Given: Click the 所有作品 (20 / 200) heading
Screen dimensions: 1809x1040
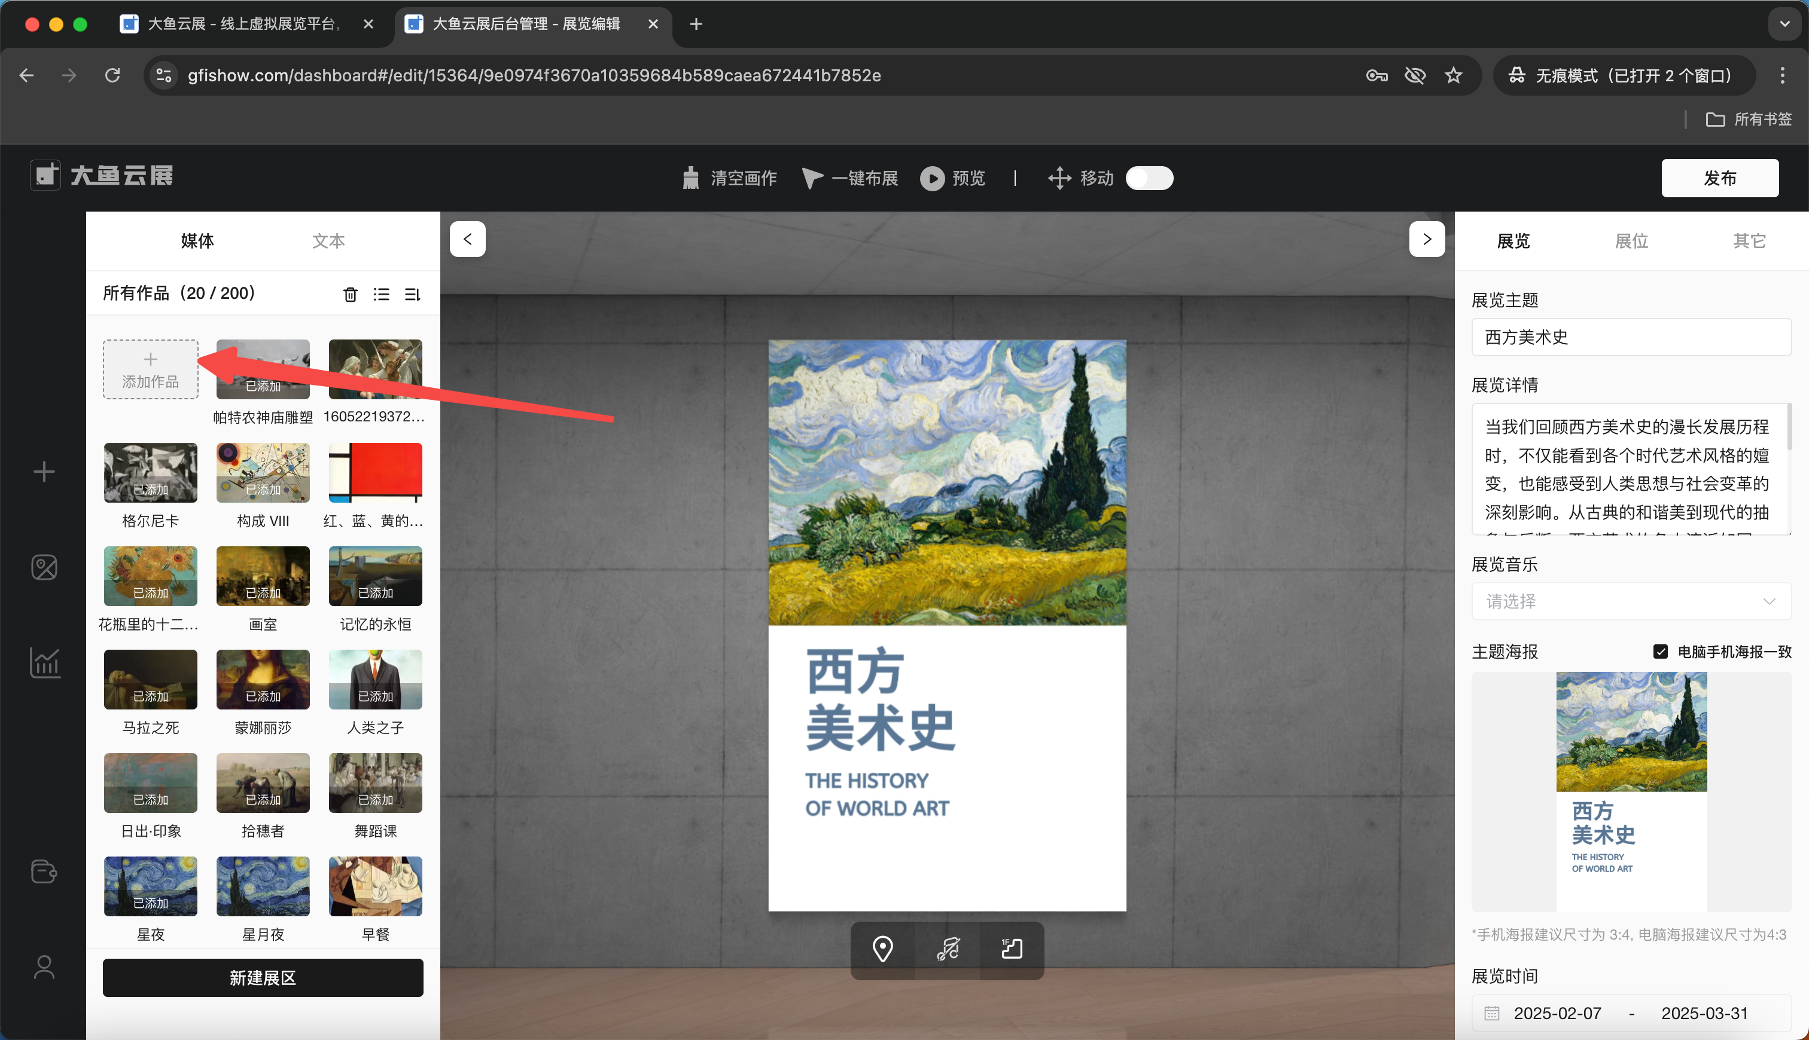Looking at the screenshot, I should (179, 293).
